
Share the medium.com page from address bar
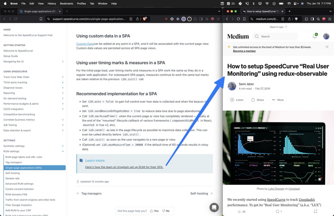tap(289, 19)
